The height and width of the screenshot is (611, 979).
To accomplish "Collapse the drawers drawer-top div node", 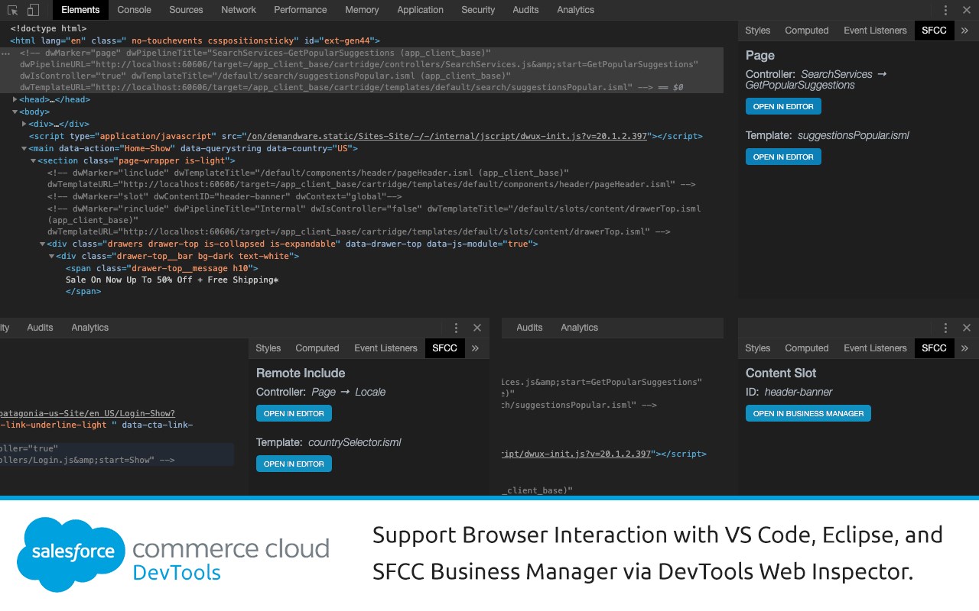I will (x=42, y=244).
